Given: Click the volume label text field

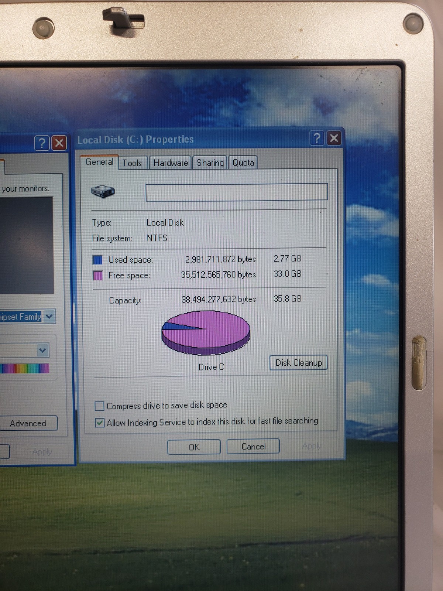Looking at the screenshot, I should click(x=237, y=192).
